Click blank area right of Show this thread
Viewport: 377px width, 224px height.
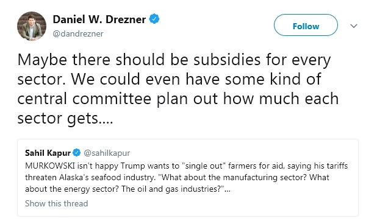coord(221,203)
